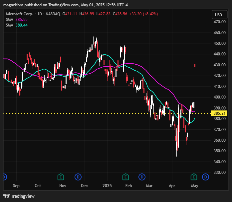The width and height of the screenshot is (232, 202).
Task: Click the December dividend D marker
Action: coord(78,177)
